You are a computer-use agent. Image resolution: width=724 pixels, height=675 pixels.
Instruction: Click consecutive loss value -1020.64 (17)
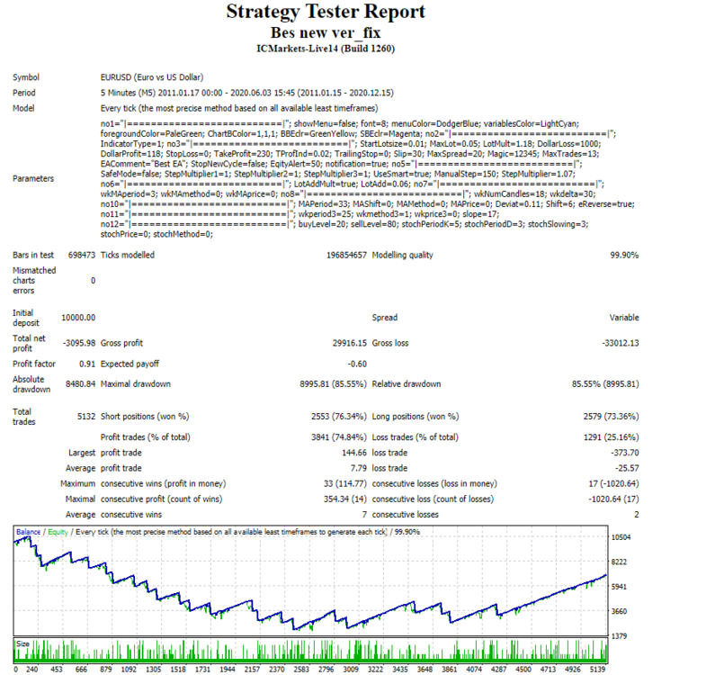point(613,499)
